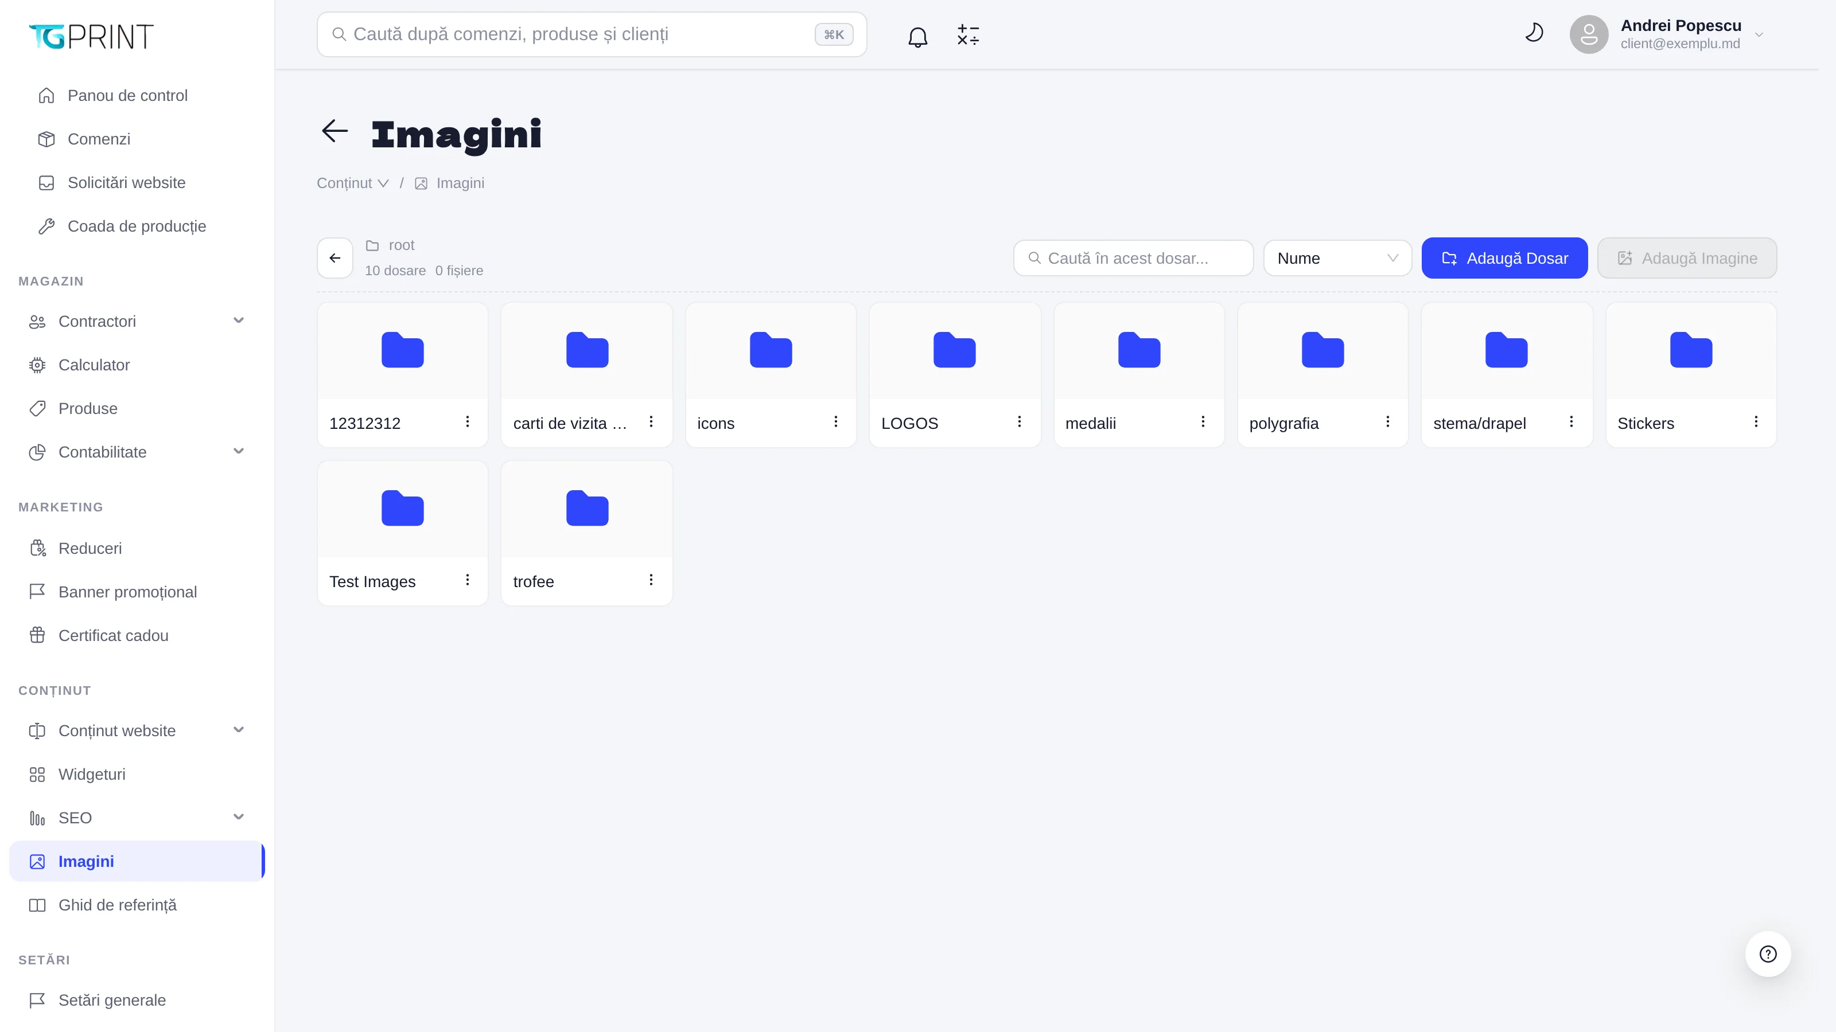Open the Calculator sidebar item
Viewport: 1836px width, 1032px height.
[137, 365]
